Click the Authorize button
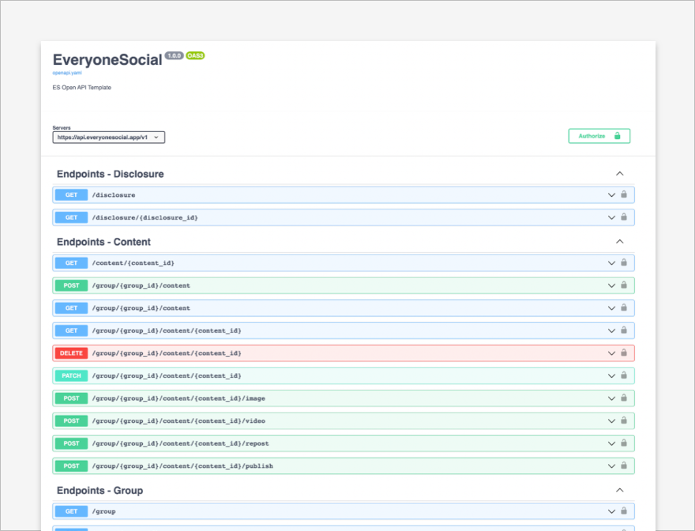Image resolution: width=695 pixels, height=531 pixels. pos(599,136)
